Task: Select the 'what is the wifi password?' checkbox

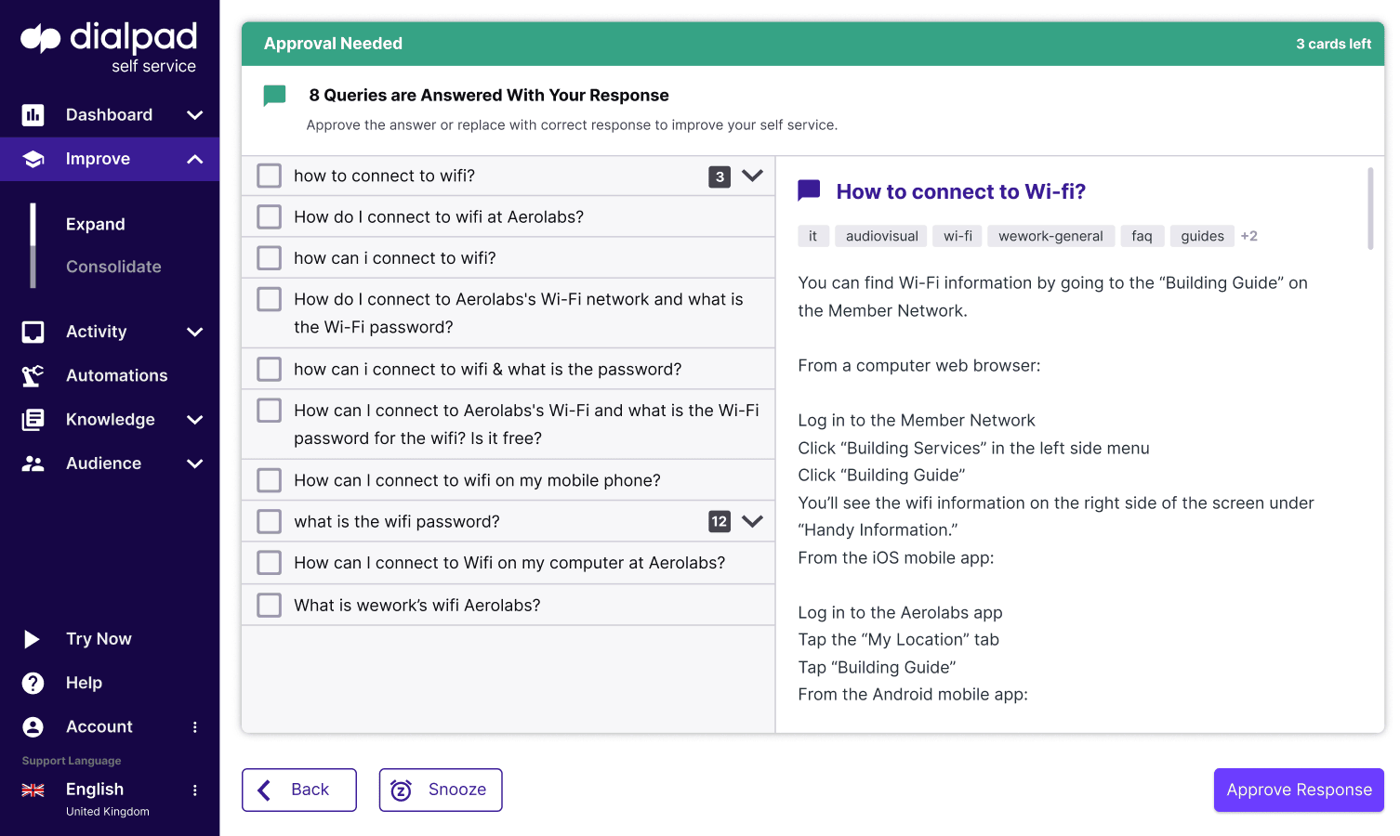Action: (269, 521)
